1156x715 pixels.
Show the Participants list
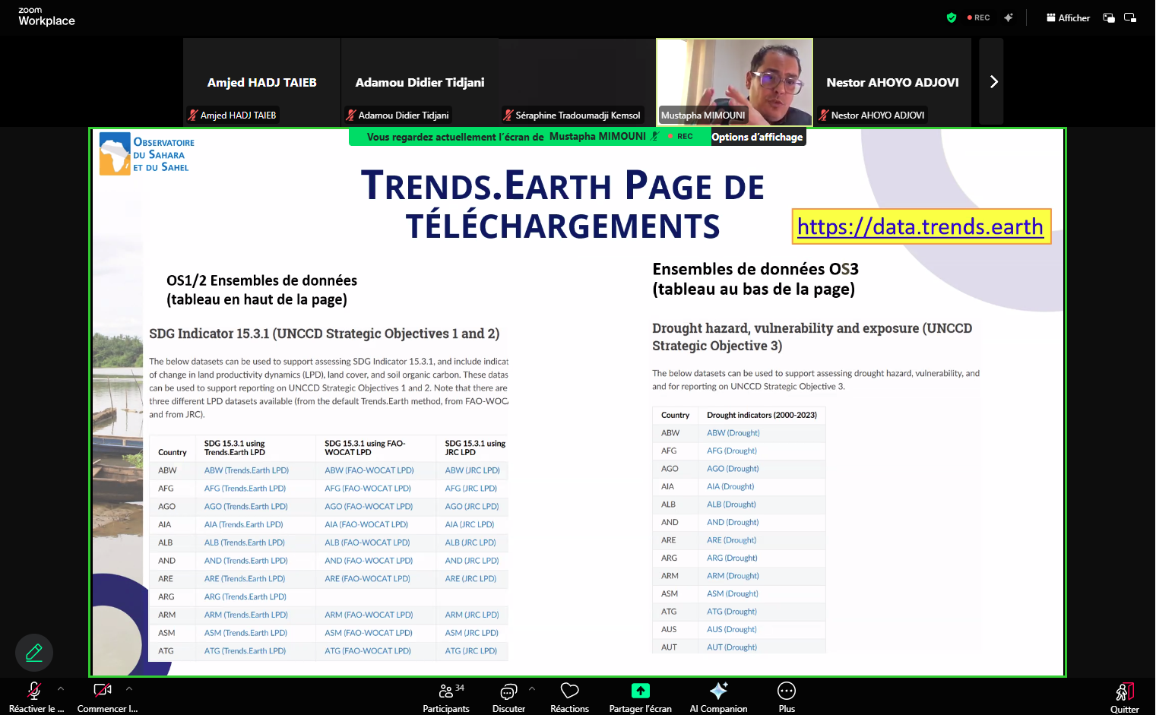[x=446, y=696]
